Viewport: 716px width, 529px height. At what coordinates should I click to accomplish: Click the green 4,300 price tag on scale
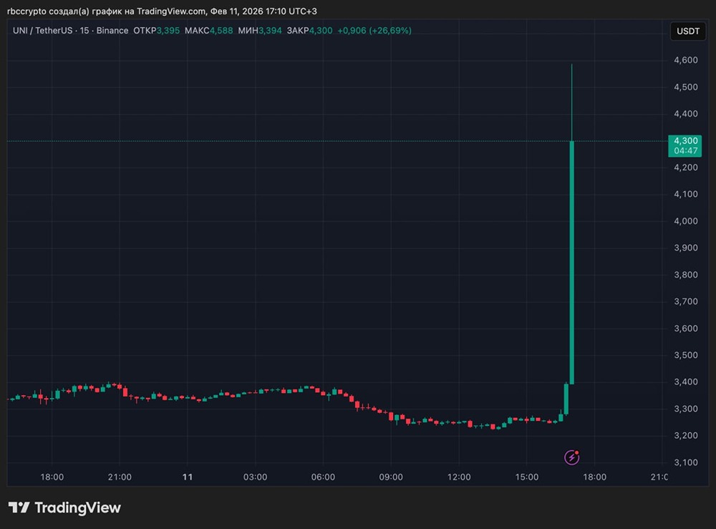pos(685,141)
